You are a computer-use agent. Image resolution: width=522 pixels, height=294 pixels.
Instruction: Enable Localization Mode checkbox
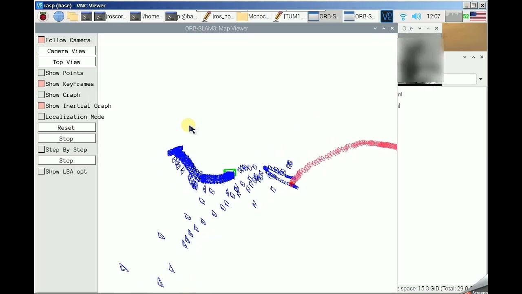click(42, 117)
